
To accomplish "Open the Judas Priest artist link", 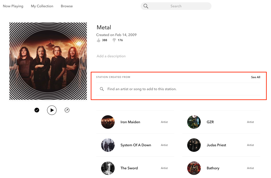I will pyautogui.click(x=216, y=145).
